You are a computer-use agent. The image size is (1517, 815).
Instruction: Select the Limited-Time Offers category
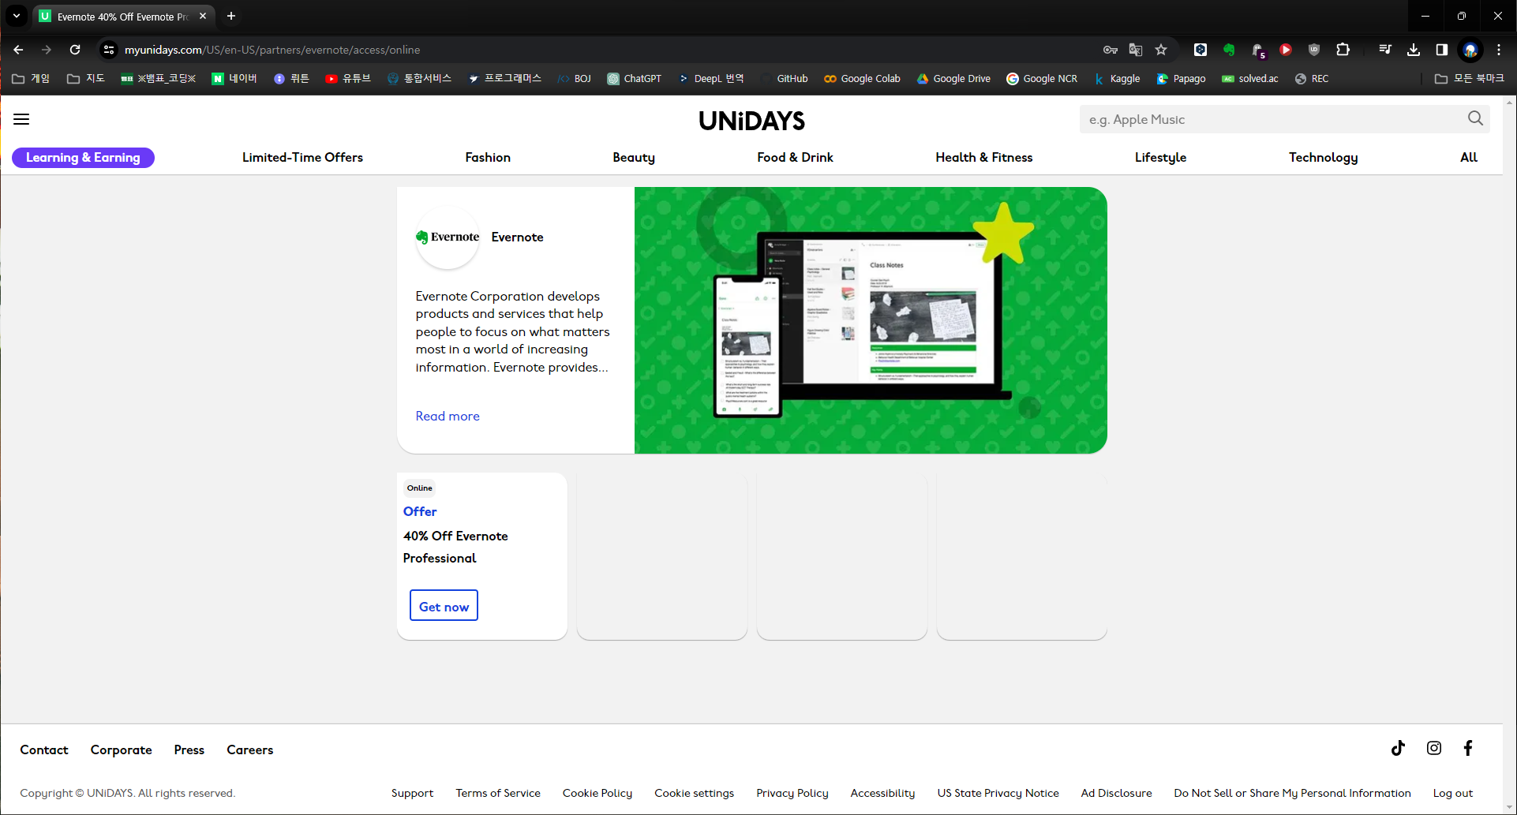click(302, 157)
